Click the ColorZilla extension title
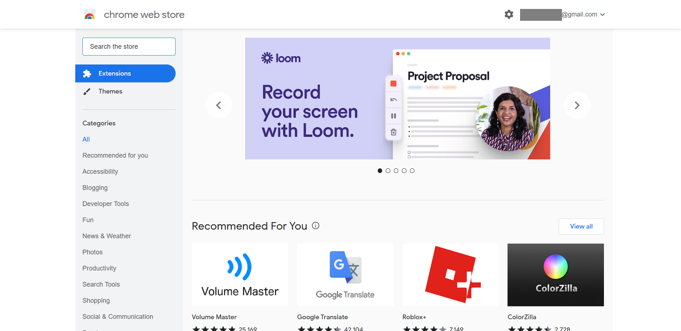 click(x=522, y=317)
